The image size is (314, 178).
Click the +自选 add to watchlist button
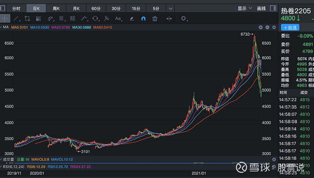click(290, 27)
